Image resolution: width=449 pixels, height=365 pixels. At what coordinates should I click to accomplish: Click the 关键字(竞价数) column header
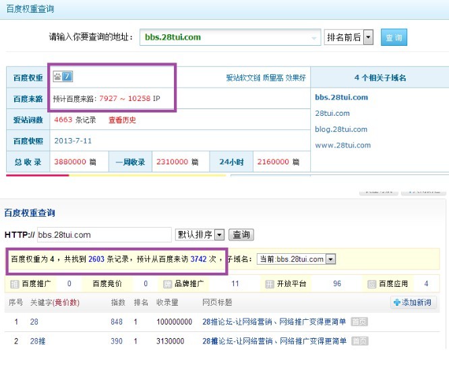pyautogui.click(x=55, y=302)
